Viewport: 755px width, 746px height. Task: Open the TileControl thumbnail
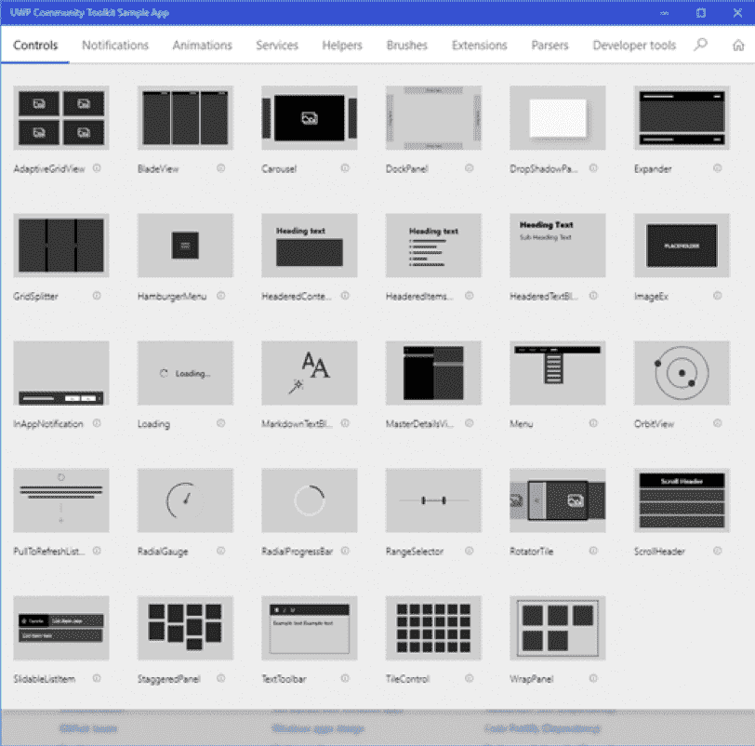point(434,628)
